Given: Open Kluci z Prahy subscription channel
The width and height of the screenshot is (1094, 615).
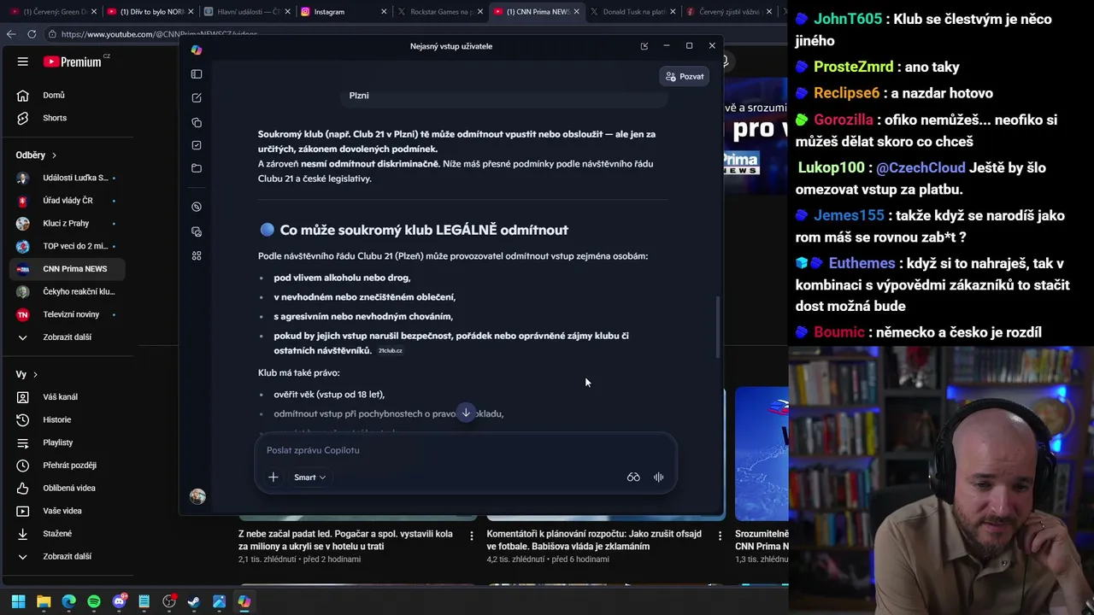Looking at the screenshot, I should point(67,224).
